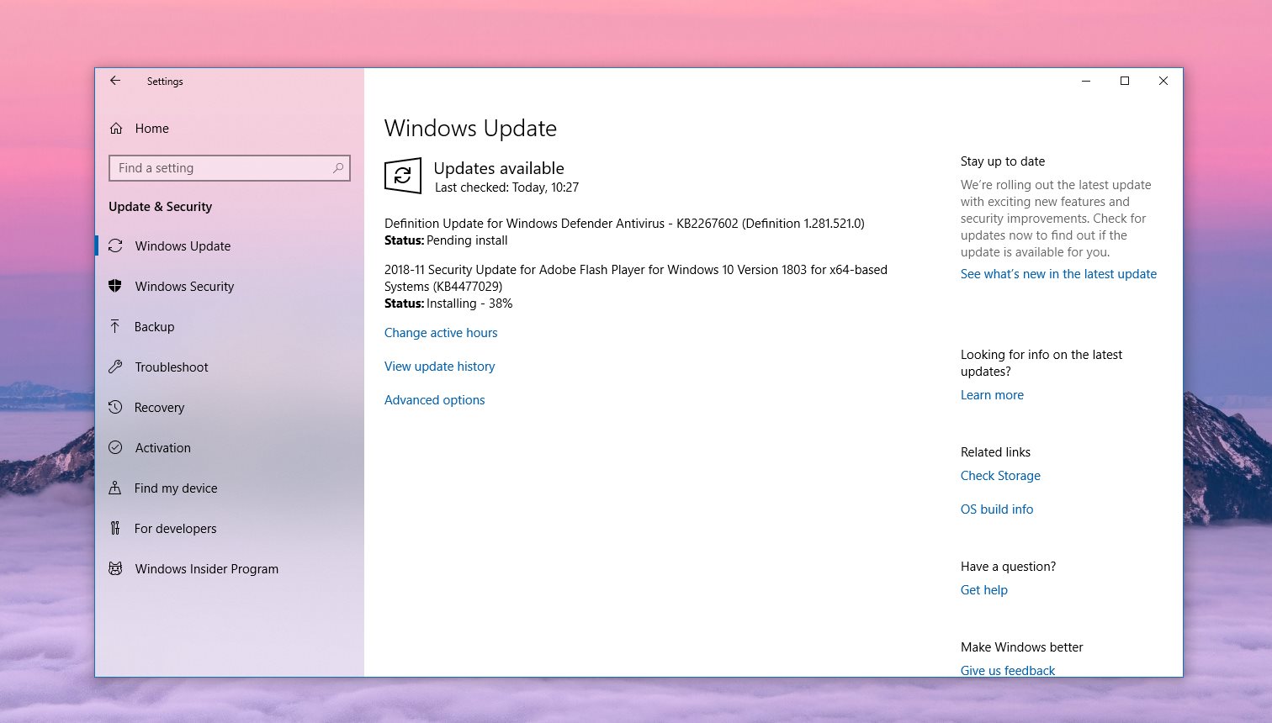Viewport: 1272px width, 723px height.
Task: Open OS build info link
Action: click(x=997, y=509)
